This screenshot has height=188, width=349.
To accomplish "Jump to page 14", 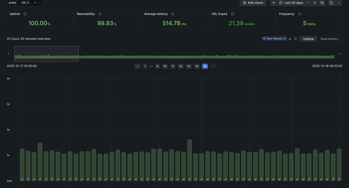I will tap(197, 66).
